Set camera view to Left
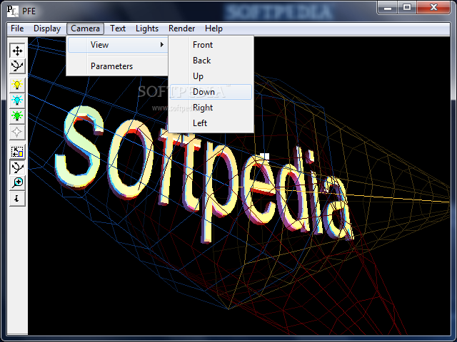 (211, 123)
